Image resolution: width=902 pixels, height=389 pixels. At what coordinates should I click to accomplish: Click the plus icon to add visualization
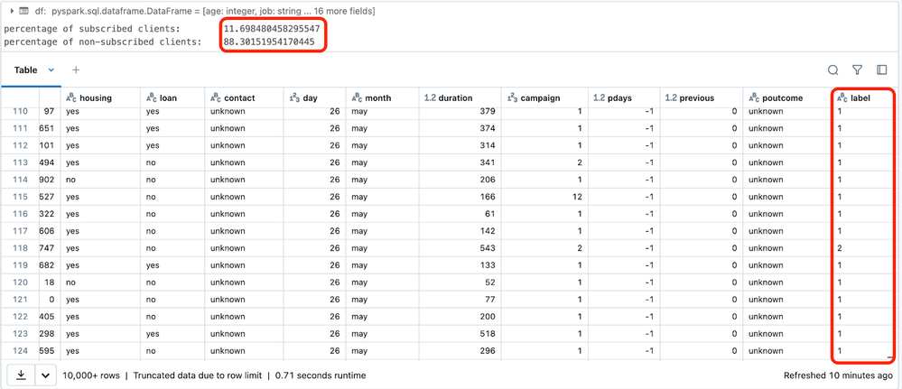[76, 69]
